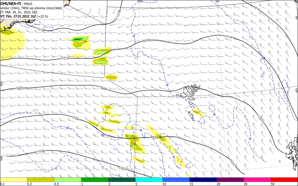298x186 pixels.
Task: Click 'VT: Fim. 27.01.2022 16Z (+22 h)' line
Action: 24,16
